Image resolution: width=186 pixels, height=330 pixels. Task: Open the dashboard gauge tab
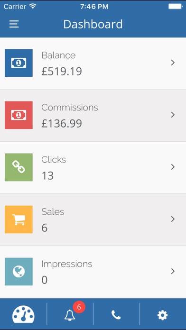(23, 314)
